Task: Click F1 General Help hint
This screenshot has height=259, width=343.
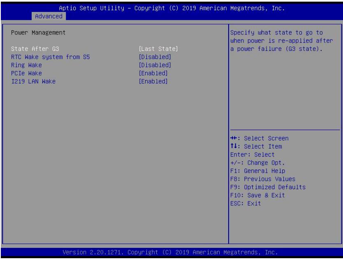Action: tap(258, 171)
